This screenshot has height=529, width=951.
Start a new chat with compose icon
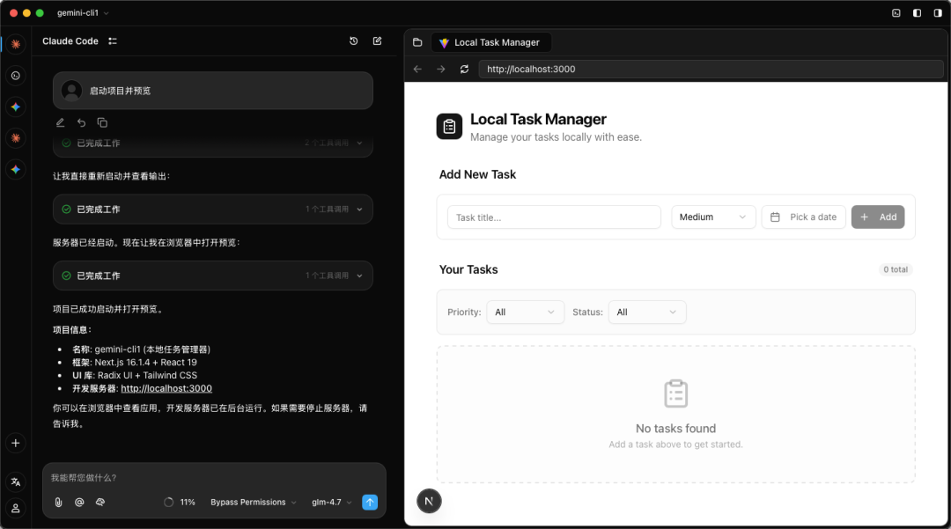coord(377,41)
